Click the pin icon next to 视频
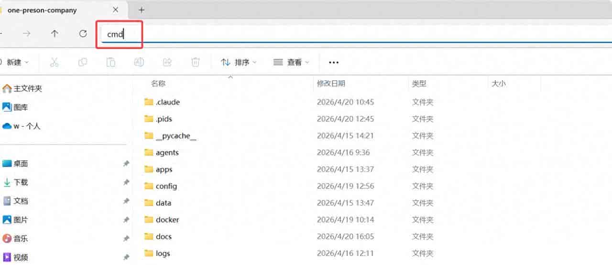The height and width of the screenshot is (265, 612). [x=126, y=257]
